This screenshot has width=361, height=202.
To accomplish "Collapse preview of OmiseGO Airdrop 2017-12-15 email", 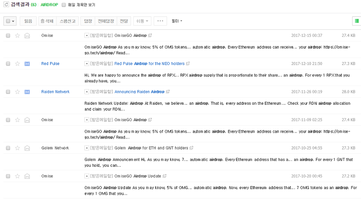I will [87, 35].
